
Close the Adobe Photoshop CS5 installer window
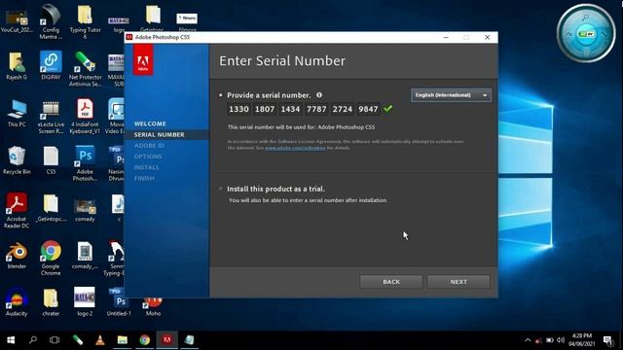coord(487,37)
